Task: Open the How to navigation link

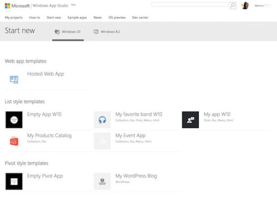Action: (35, 17)
